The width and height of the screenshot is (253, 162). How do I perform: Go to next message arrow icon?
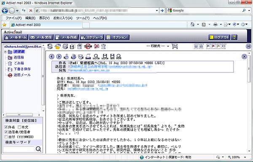click(x=59, y=57)
